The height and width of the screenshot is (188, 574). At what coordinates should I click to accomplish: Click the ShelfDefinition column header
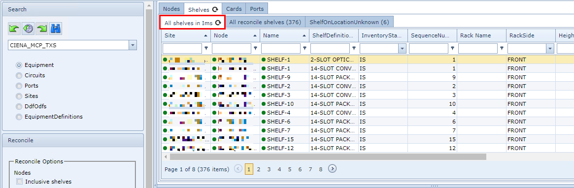coord(334,36)
